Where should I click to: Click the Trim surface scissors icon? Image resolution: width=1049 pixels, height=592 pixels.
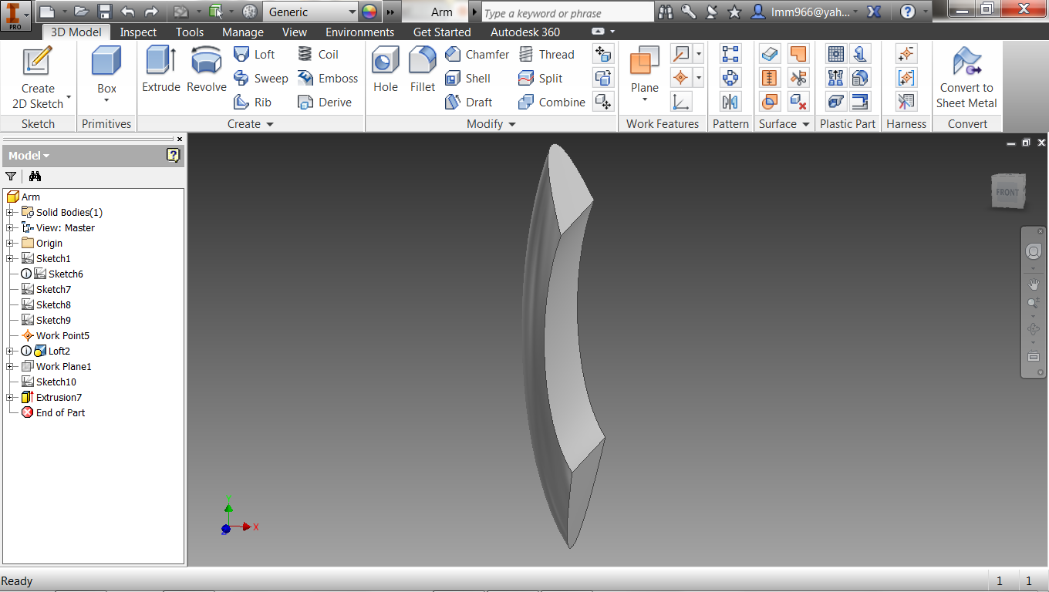click(x=798, y=78)
